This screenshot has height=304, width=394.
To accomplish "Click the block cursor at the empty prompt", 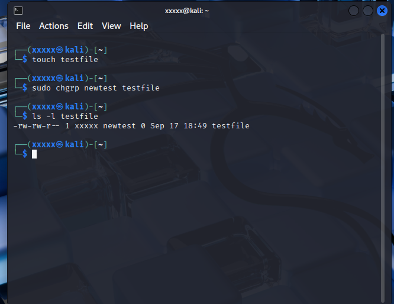I will point(34,154).
